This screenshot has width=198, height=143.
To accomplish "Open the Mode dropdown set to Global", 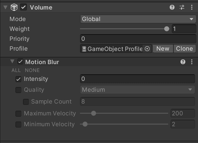I will (138, 19).
